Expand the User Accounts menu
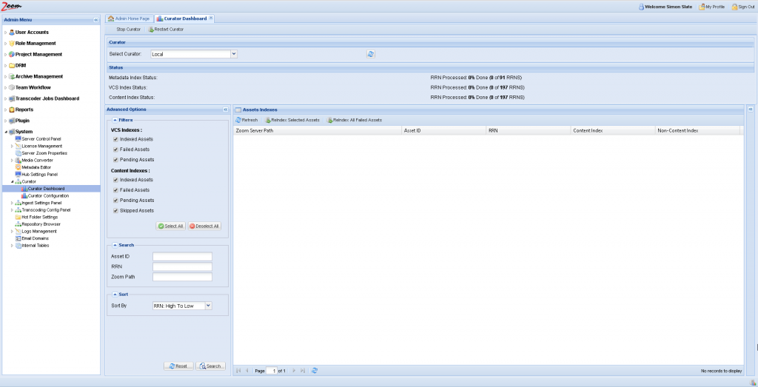Screen dimensions: 758x387 pos(5,33)
